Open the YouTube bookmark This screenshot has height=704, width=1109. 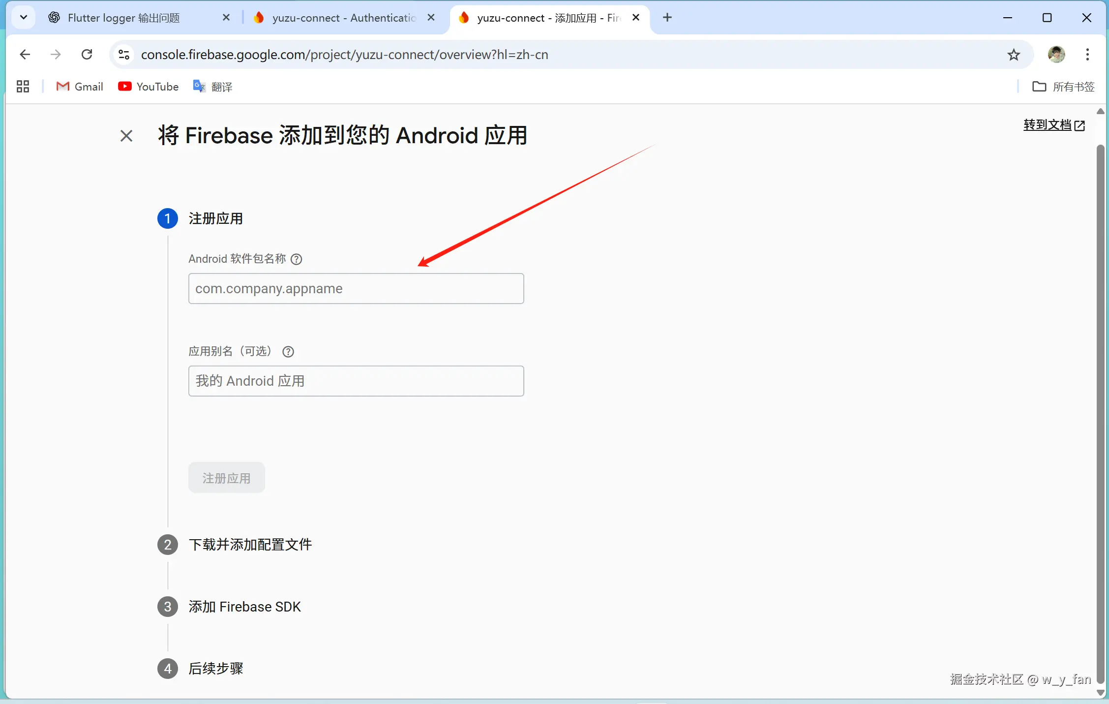coord(148,87)
